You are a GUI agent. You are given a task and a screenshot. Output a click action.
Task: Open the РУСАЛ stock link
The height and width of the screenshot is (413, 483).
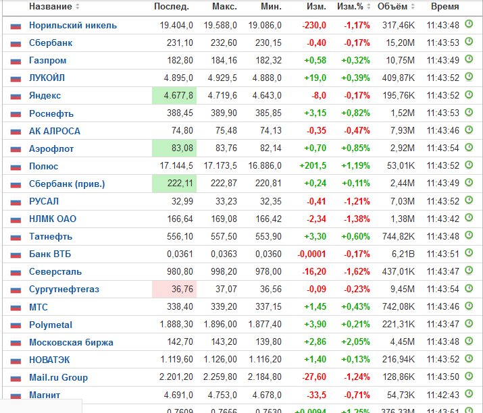coord(44,201)
